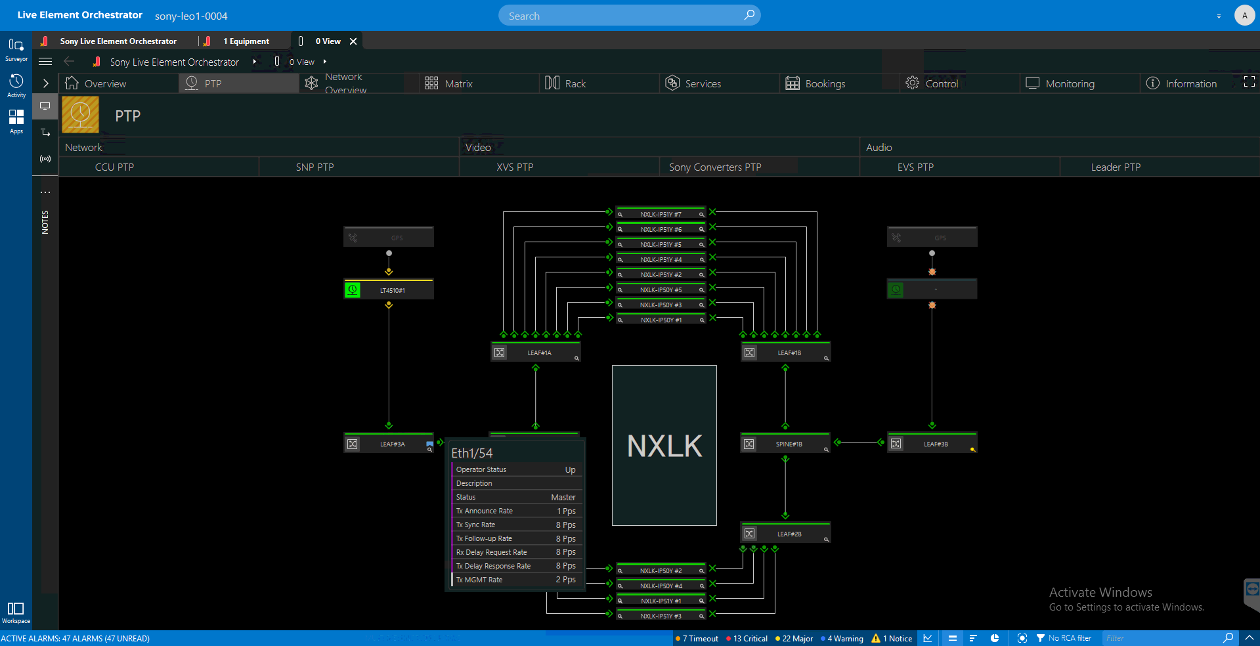The image size is (1260, 646).
Task: Open the dropdown beside the user avatar
Action: point(1219,16)
